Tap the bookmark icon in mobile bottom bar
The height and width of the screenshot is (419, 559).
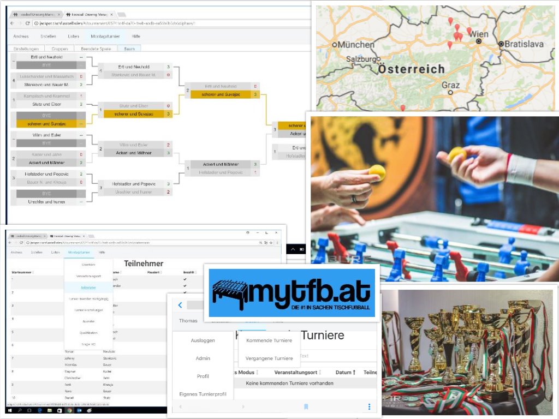click(306, 406)
